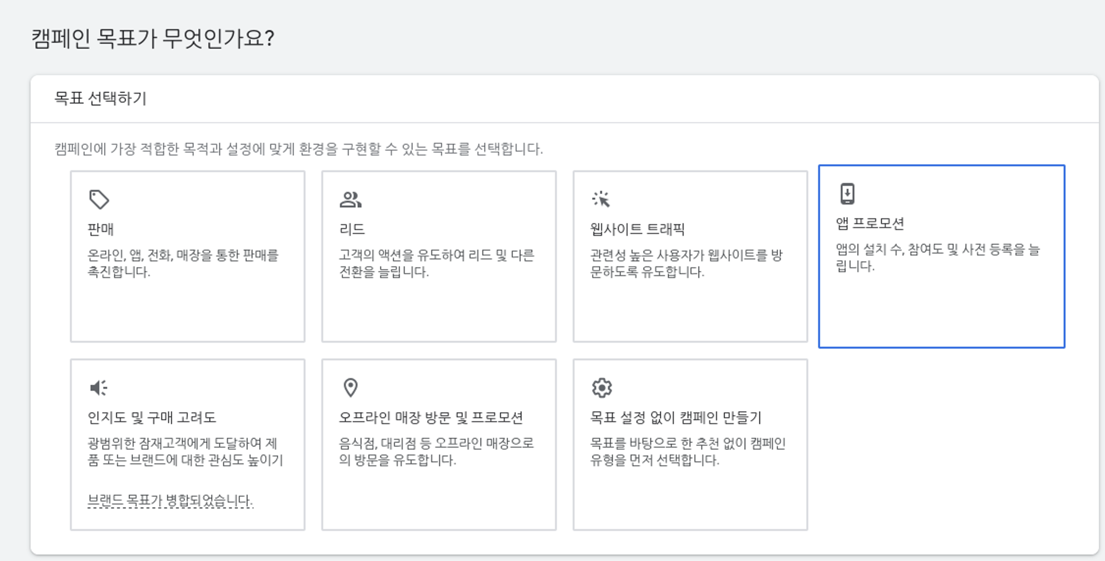Click the 판매 card description text

coord(183,263)
